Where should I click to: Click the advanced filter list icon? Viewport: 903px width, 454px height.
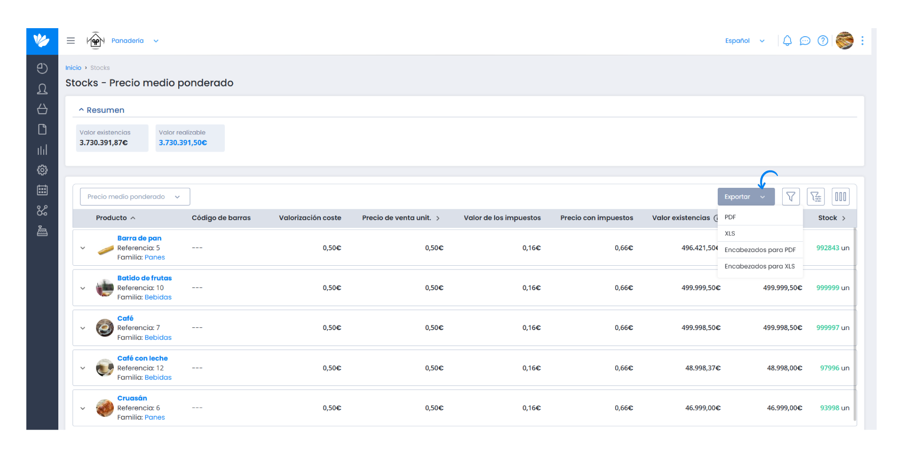click(x=816, y=197)
